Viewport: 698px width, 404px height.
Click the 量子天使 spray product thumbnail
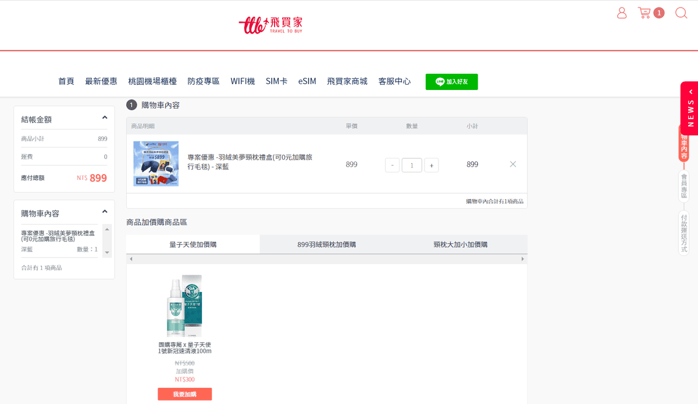(x=184, y=305)
